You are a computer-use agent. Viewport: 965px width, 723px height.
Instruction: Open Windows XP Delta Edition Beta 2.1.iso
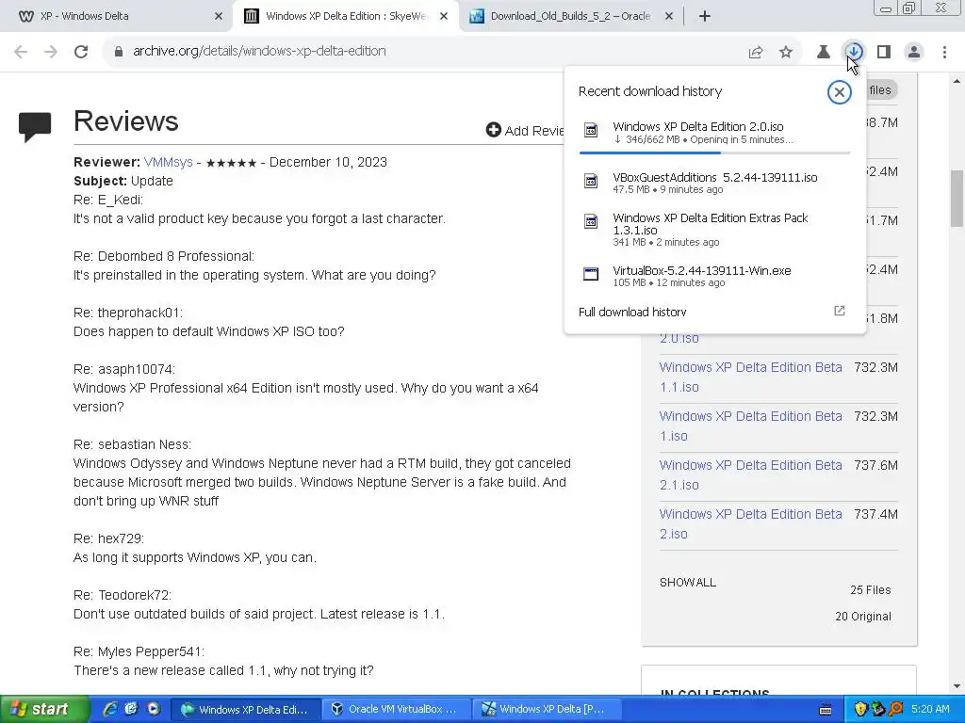coord(750,475)
